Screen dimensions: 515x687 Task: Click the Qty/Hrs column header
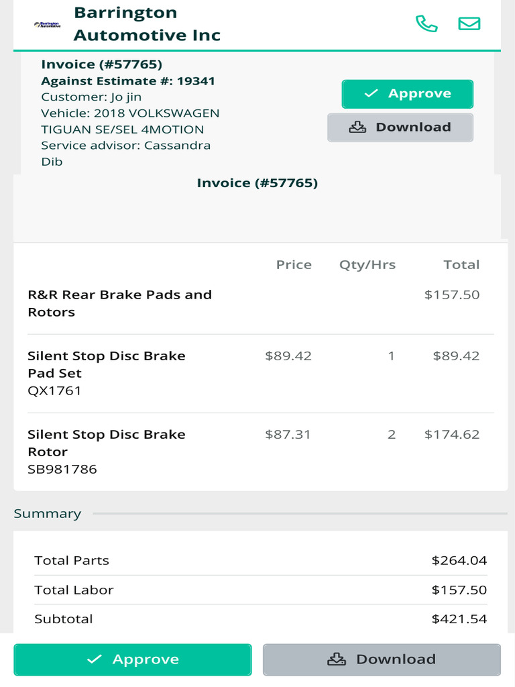(x=367, y=265)
